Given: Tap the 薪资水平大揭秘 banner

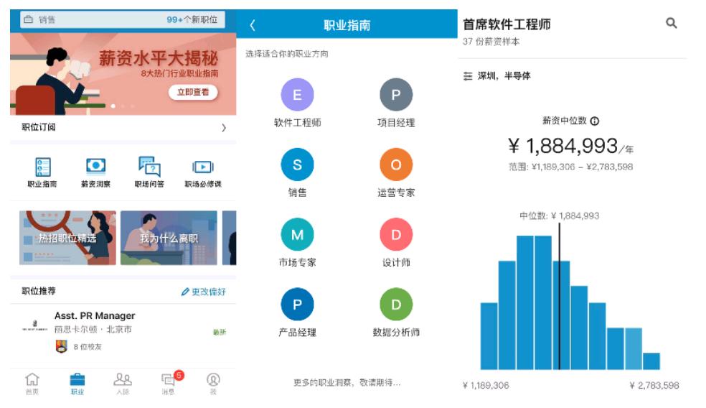Looking at the screenshot, I should coord(123,74).
